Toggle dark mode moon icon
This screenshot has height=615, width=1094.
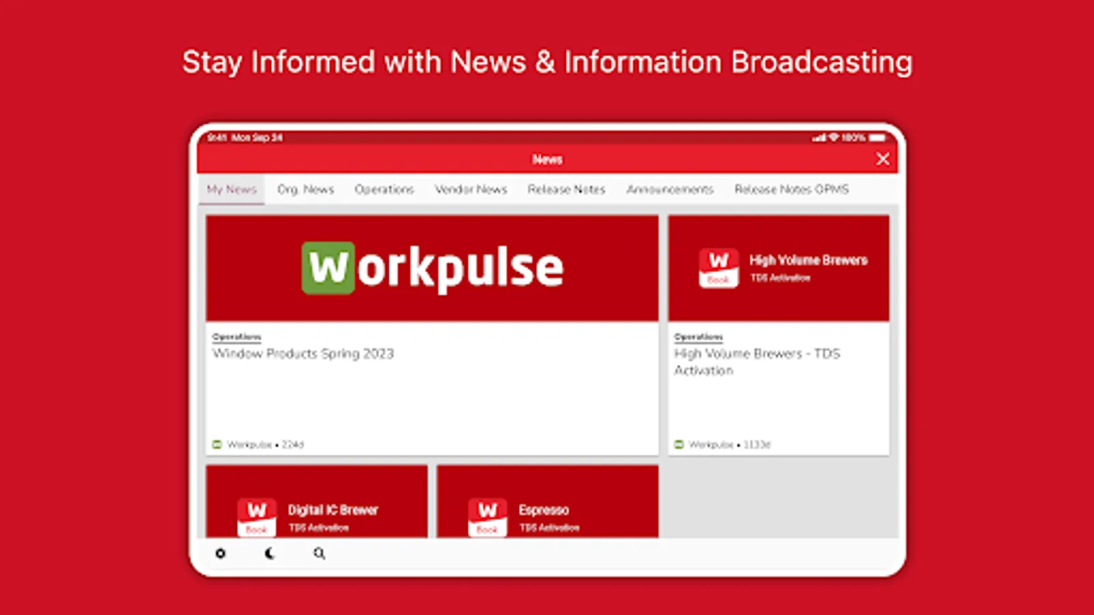(269, 553)
